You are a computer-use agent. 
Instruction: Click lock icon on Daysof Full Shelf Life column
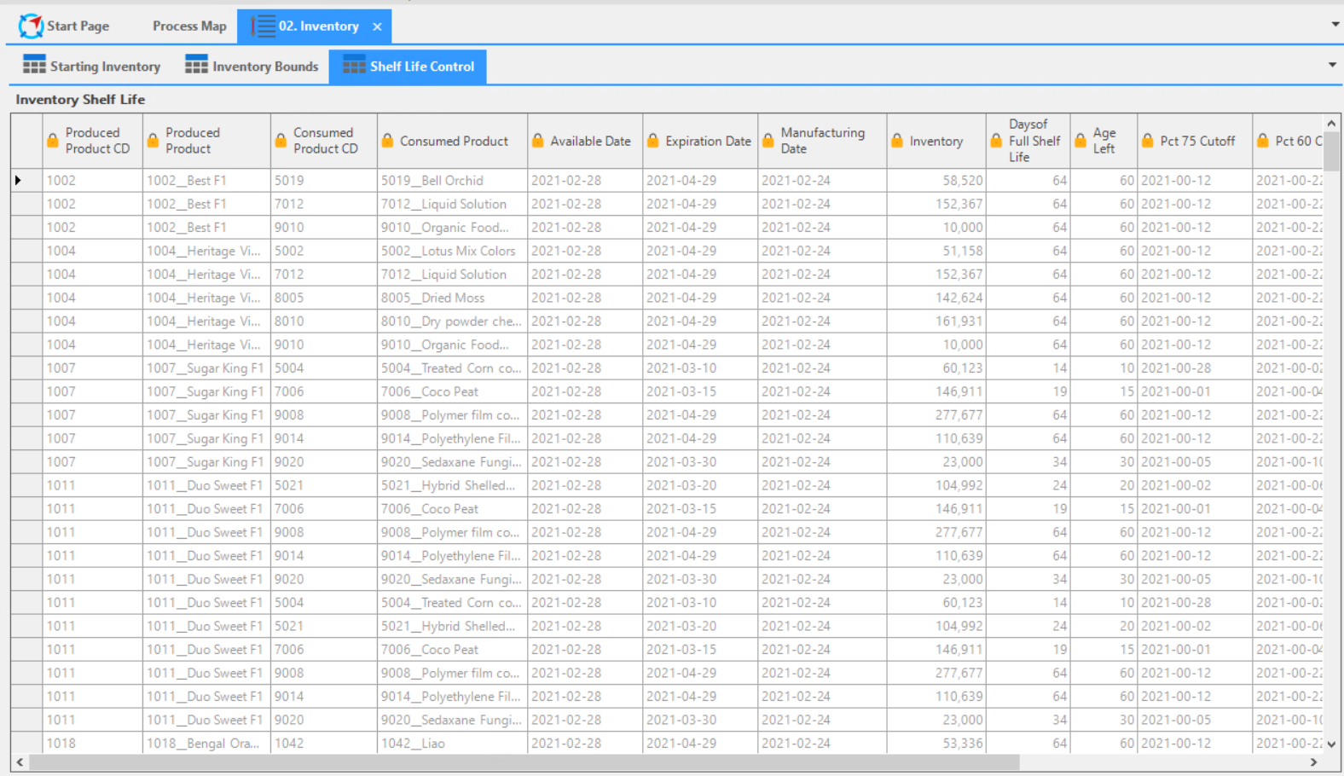click(996, 141)
